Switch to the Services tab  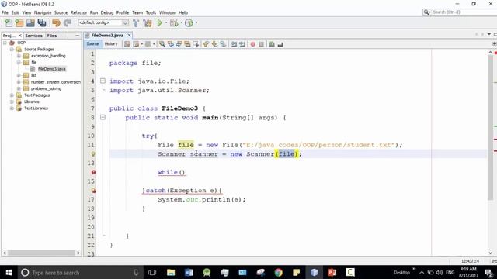coord(33,36)
